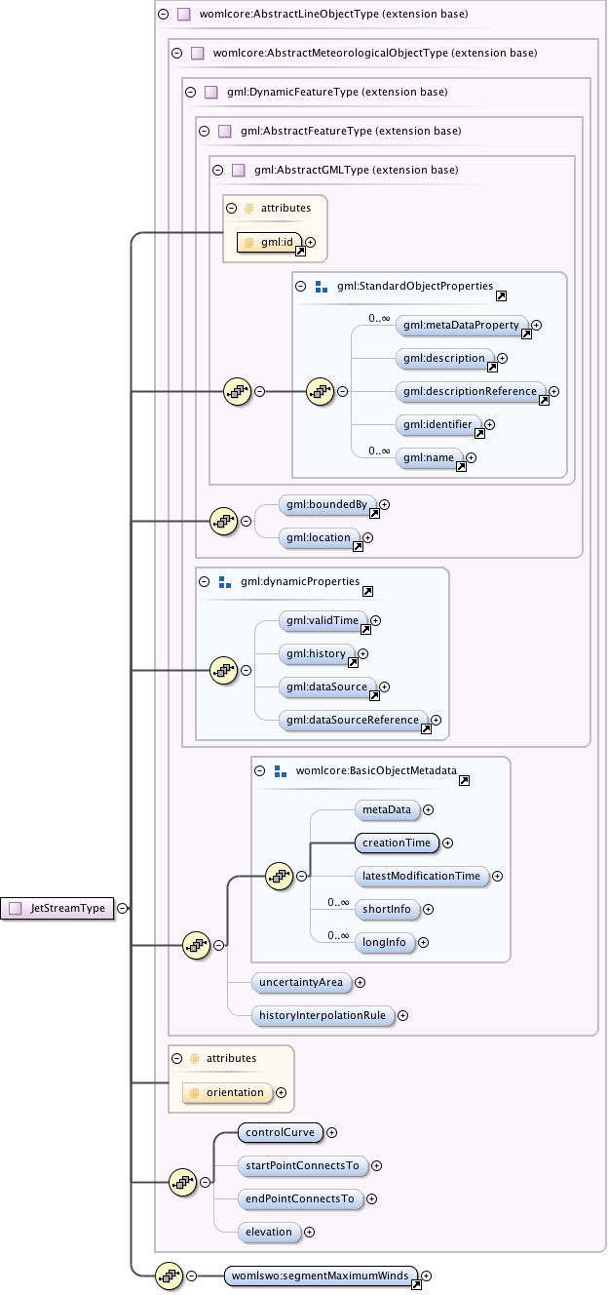Collapse gml:AbstractGMLType extension base
This screenshot has height=1295, width=608.
pyautogui.click(x=216, y=170)
